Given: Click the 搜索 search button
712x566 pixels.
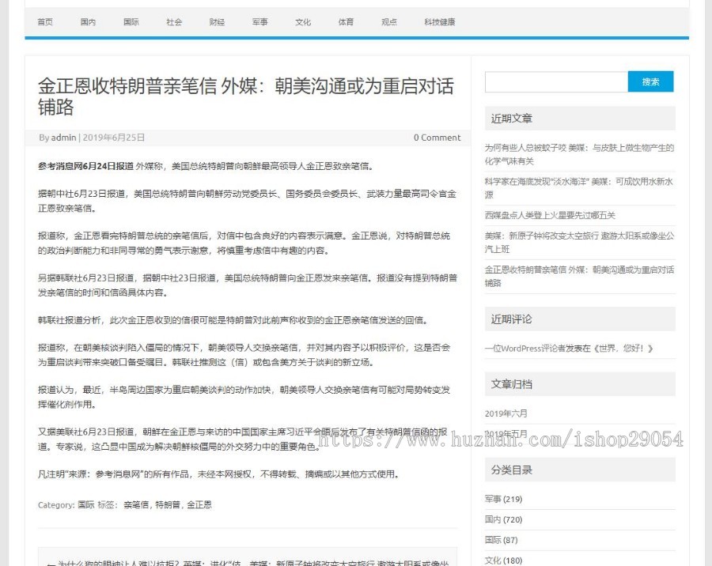Looking at the screenshot, I should pyautogui.click(x=650, y=81).
